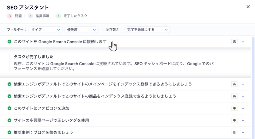Click 高 priority tag on 商品 index row
Viewport: 255px width, 139px height.
(234, 96)
